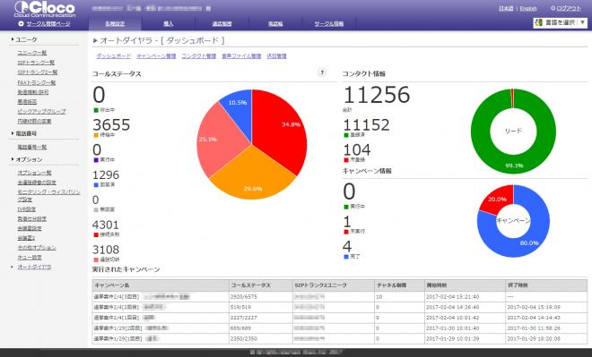Click the チャネル制限 column header
This screenshot has width=592, height=357.
click(399, 285)
